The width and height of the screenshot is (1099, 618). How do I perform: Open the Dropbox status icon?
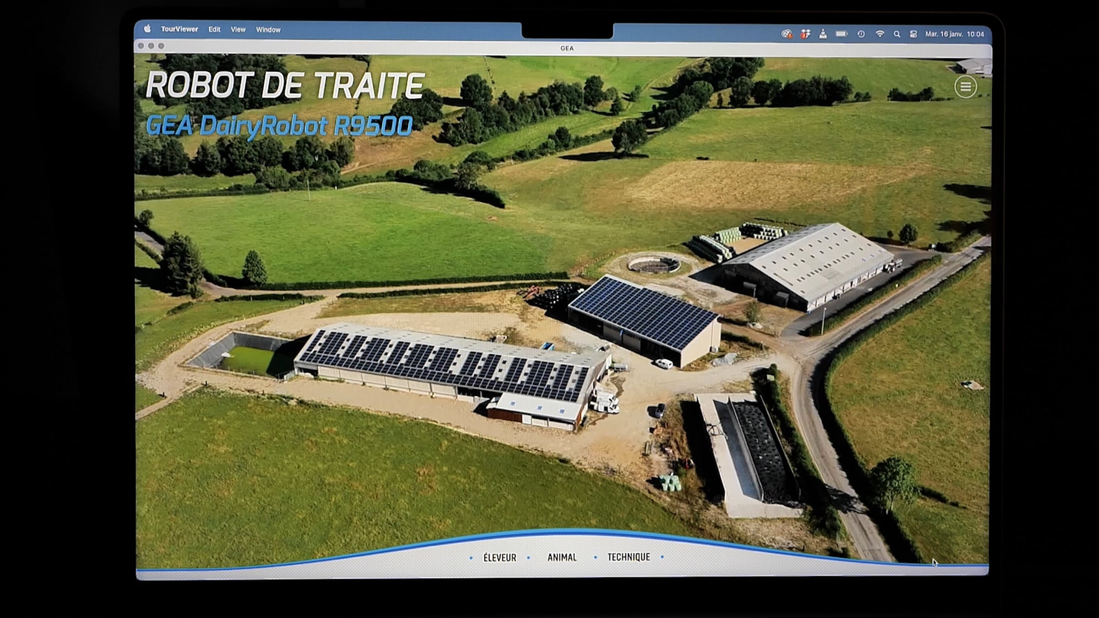(x=805, y=34)
